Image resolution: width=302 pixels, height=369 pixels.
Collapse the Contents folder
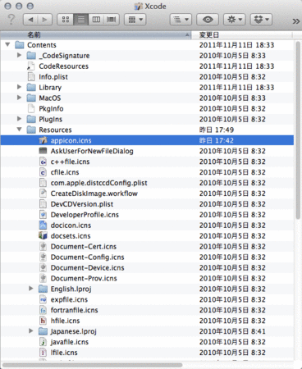point(7,44)
